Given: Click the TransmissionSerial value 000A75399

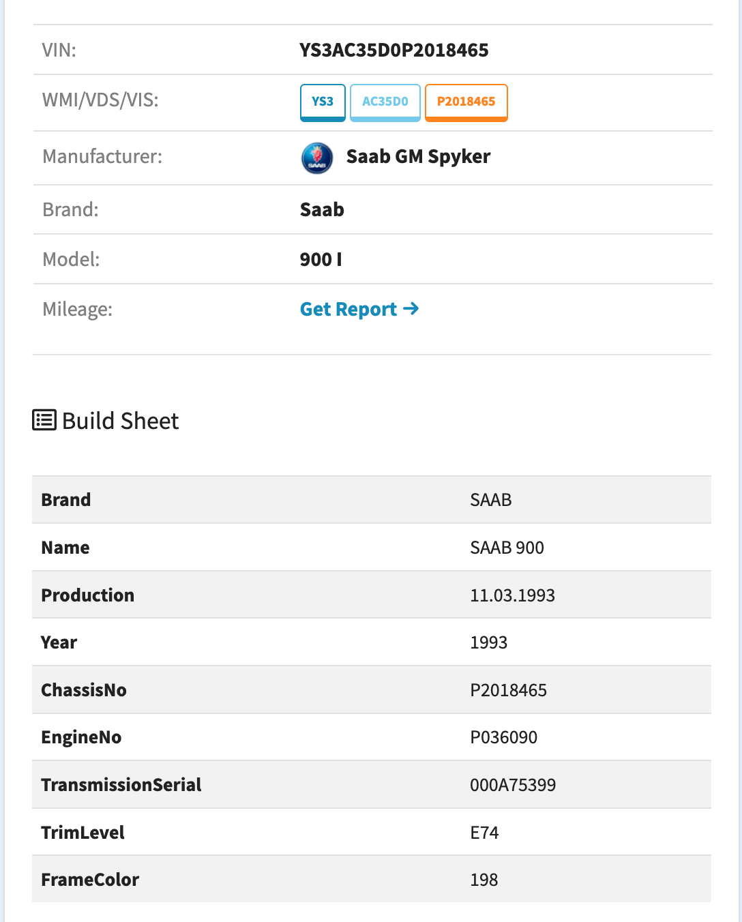Looking at the screenshot, I should pyautogui.click(x=513, y=785).
